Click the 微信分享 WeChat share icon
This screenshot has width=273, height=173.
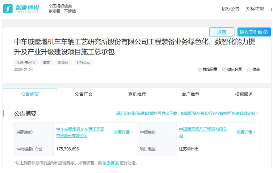coord(224,69)
